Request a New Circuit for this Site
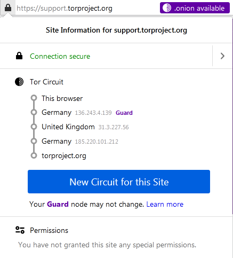 [x=119, y=182]
